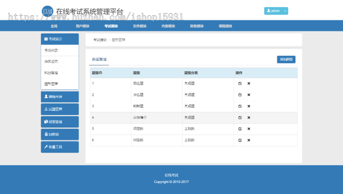Edit the row 5 填空题 entry
The height and width of the screenshot is (194, 343).
(240, 129)
